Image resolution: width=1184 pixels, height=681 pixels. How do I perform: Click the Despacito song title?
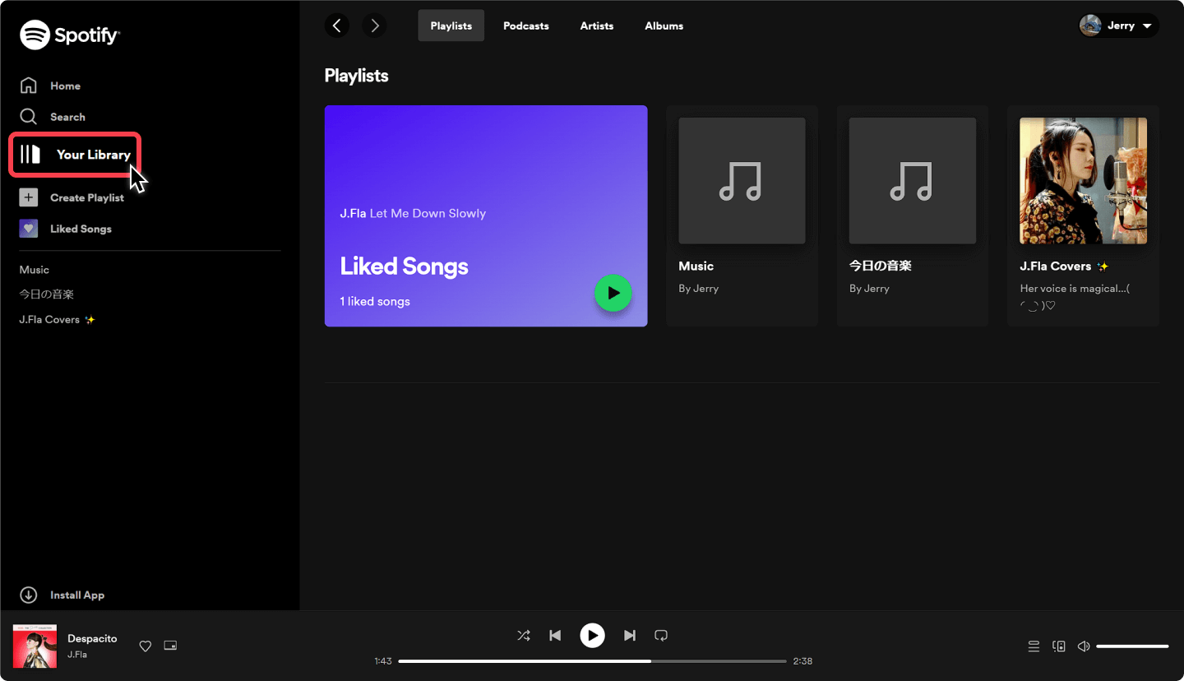click(x=92, y=638)
